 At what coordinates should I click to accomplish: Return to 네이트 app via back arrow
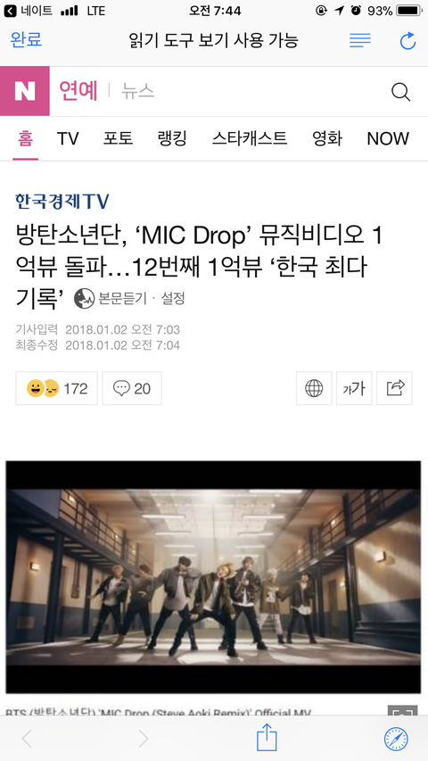[28, 10]
